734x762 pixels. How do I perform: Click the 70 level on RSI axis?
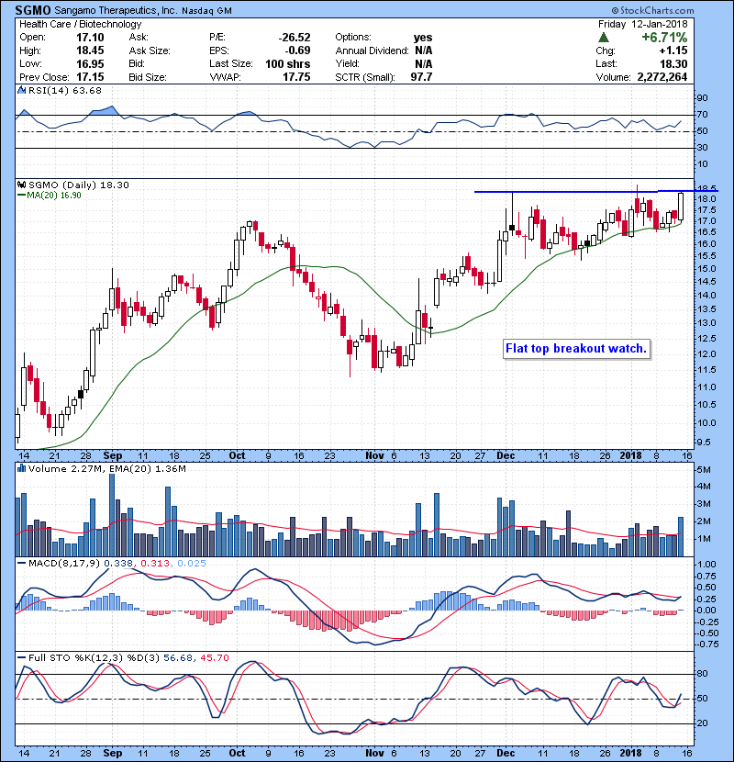pos(703,115)
